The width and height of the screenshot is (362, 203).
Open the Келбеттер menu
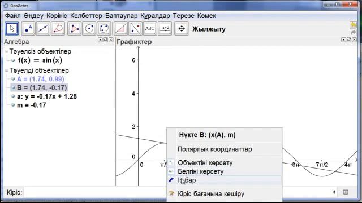coord(86,16)
